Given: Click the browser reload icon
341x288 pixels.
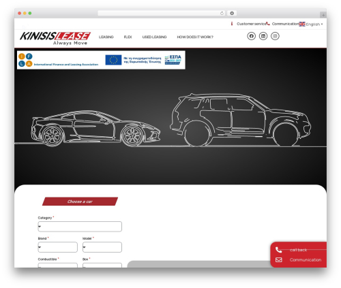Looking at the screenshot, I should pyautogui.click(x=222, y=14).
